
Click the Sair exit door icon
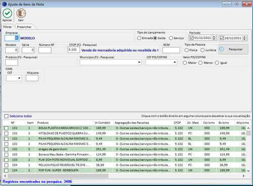point(21,13)
